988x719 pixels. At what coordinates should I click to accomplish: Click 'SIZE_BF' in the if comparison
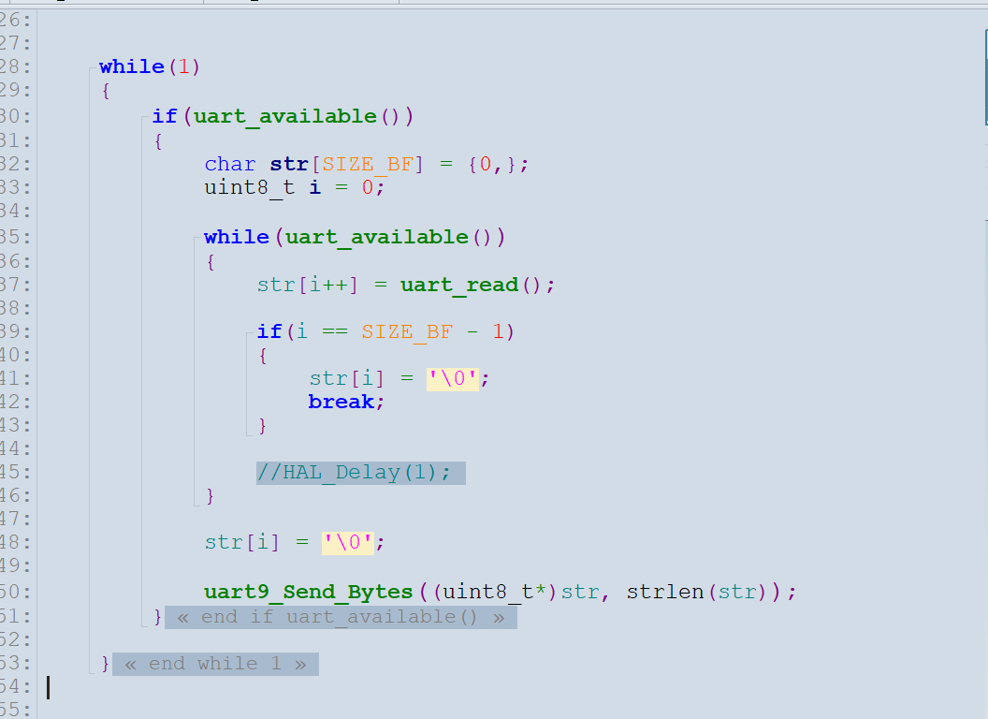pos(407,332)
